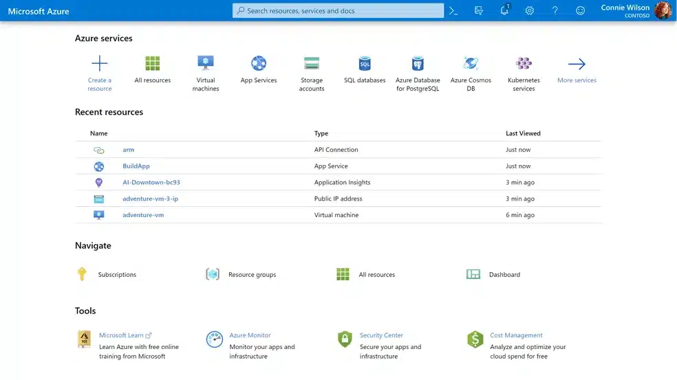677x380 pixels.
Task: Click the Cost Management dollar icon
Action: [x=475, y=339]
